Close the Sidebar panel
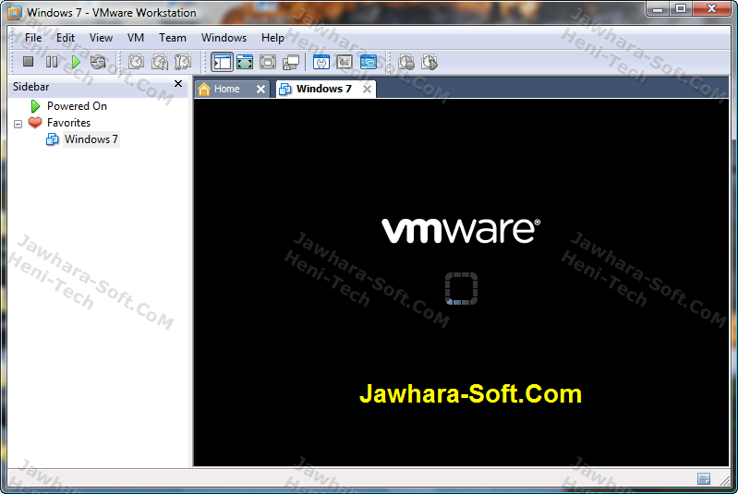The height and width of the screenshot is (494, 738). [x=178, y=84]
